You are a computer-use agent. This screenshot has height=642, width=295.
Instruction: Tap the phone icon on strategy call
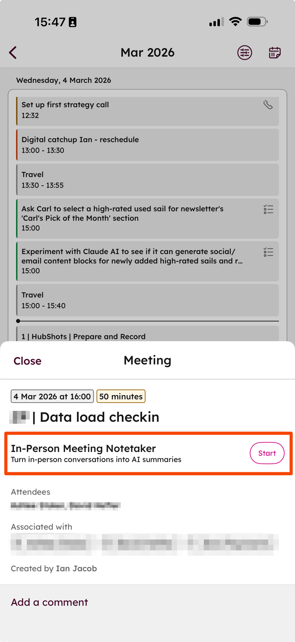(268, 105)
